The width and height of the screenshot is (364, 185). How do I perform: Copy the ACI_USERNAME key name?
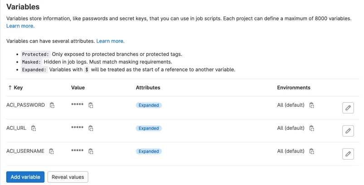click(51, 151)
